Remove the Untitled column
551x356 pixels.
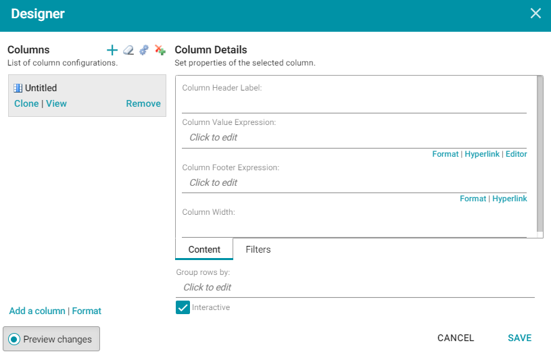[x=143, y=103]
